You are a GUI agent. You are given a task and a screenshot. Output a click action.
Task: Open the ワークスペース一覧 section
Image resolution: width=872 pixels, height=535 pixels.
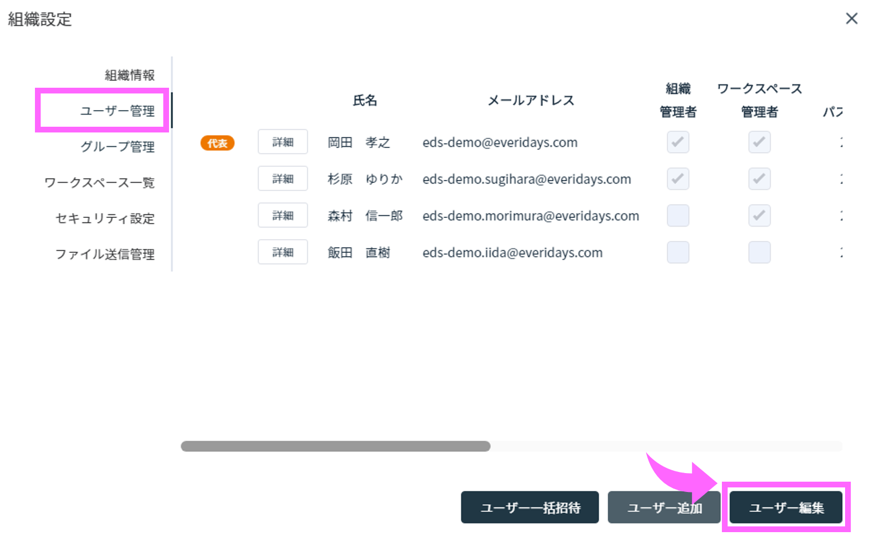pyautogui.click(x=99, y=182)
